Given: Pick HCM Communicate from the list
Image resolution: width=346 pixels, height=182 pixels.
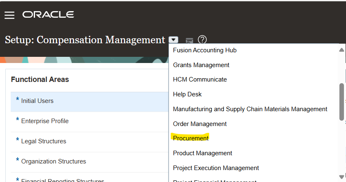Looking at the screenshot, I should (200, 79).
